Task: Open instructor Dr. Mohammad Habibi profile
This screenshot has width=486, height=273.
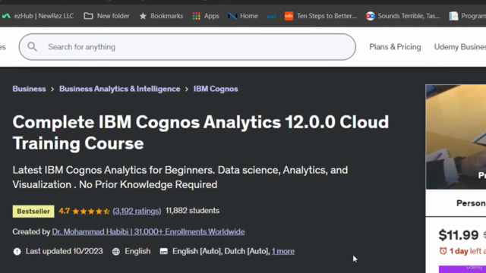Action: pyautogui.click(x=148, y=232)
